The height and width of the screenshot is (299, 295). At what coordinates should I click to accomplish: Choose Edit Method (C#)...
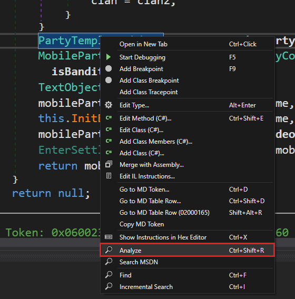click(188, 118)
